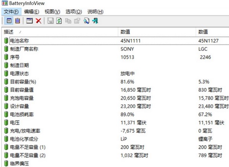This screenshot has height=167, width=229.
Task: Click the exit door toolbar icon
Action: (x=95, y=21)
